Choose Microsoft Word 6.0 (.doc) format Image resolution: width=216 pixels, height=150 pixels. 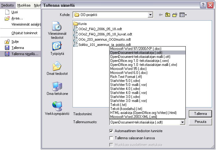pyautogui.click(x=147, y=73)
